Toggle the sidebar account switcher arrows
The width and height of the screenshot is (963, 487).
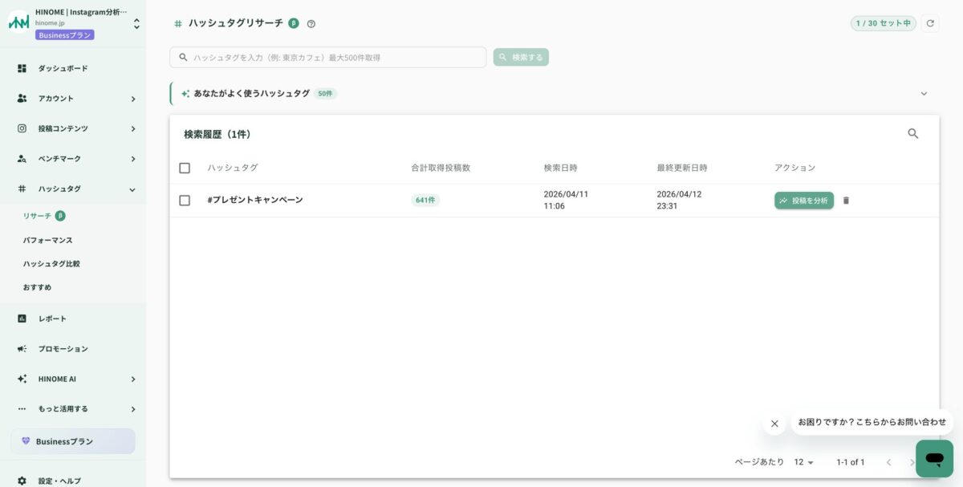136,23
